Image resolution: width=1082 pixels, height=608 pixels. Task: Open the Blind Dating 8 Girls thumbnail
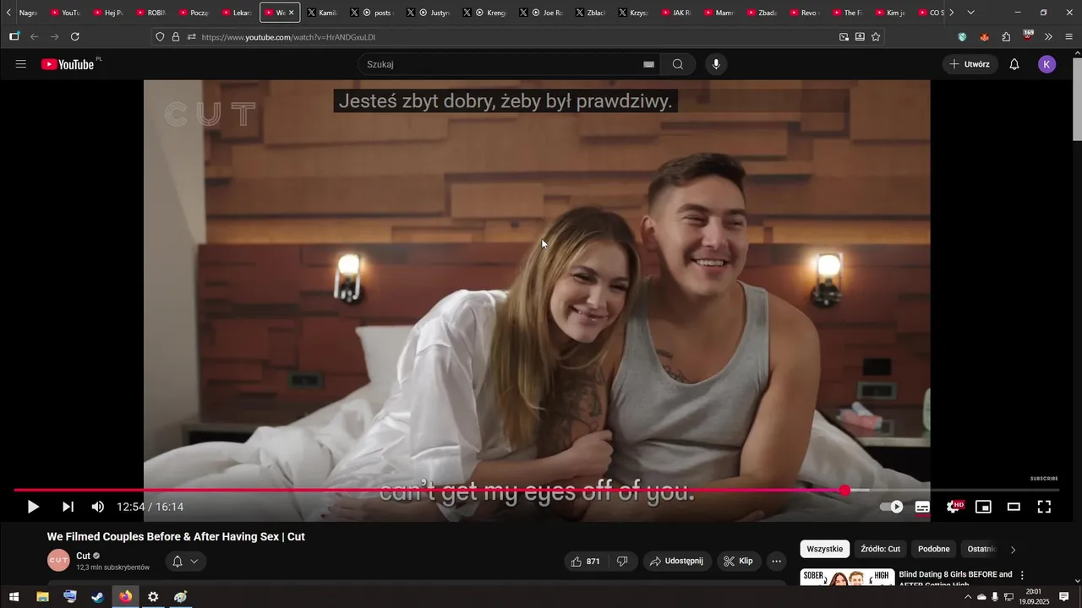point(847,577)
